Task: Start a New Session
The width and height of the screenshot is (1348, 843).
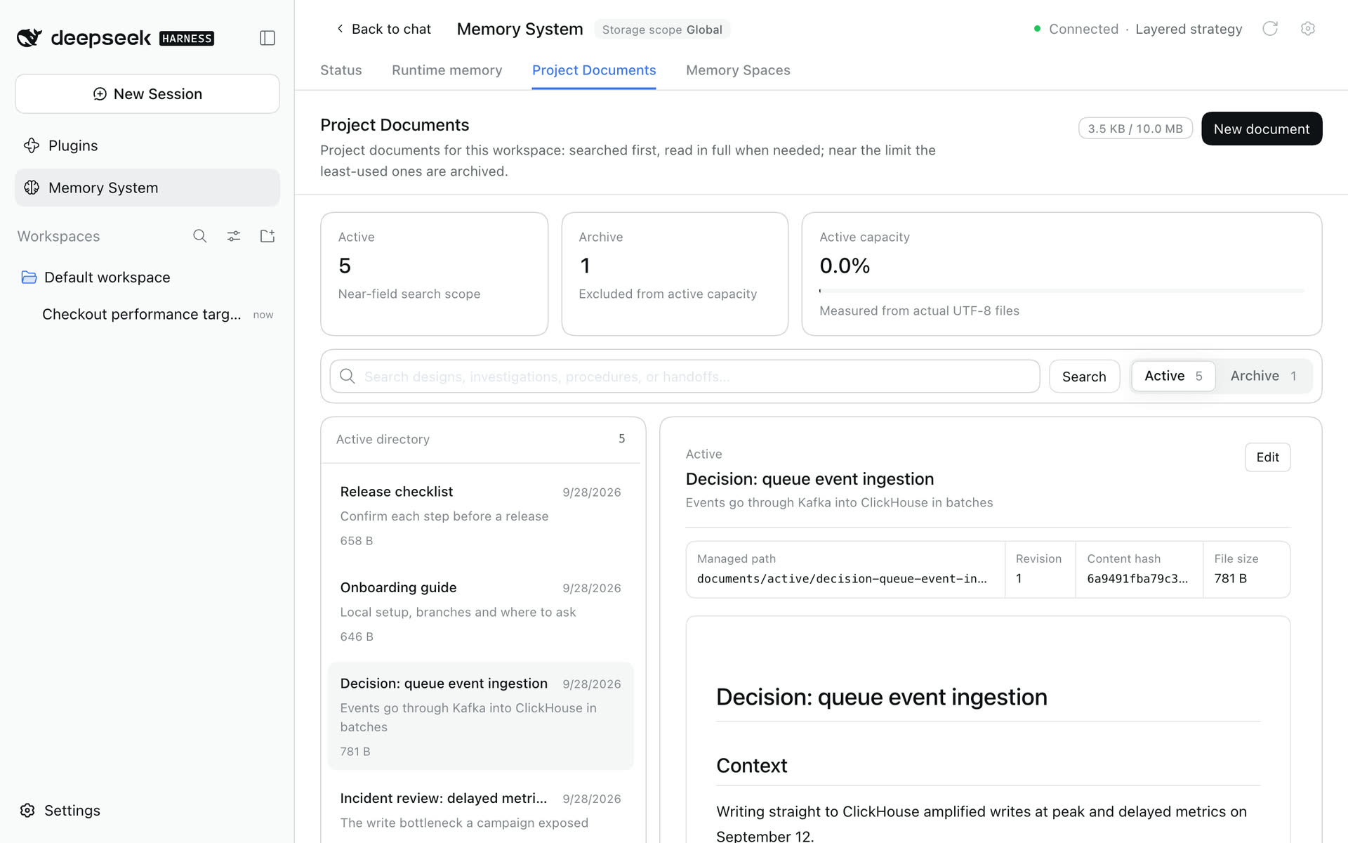Action: coord(147,94)
